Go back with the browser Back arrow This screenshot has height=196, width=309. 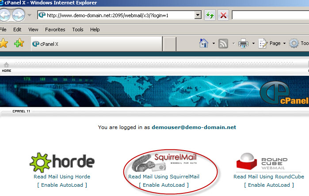pos(4,15)
